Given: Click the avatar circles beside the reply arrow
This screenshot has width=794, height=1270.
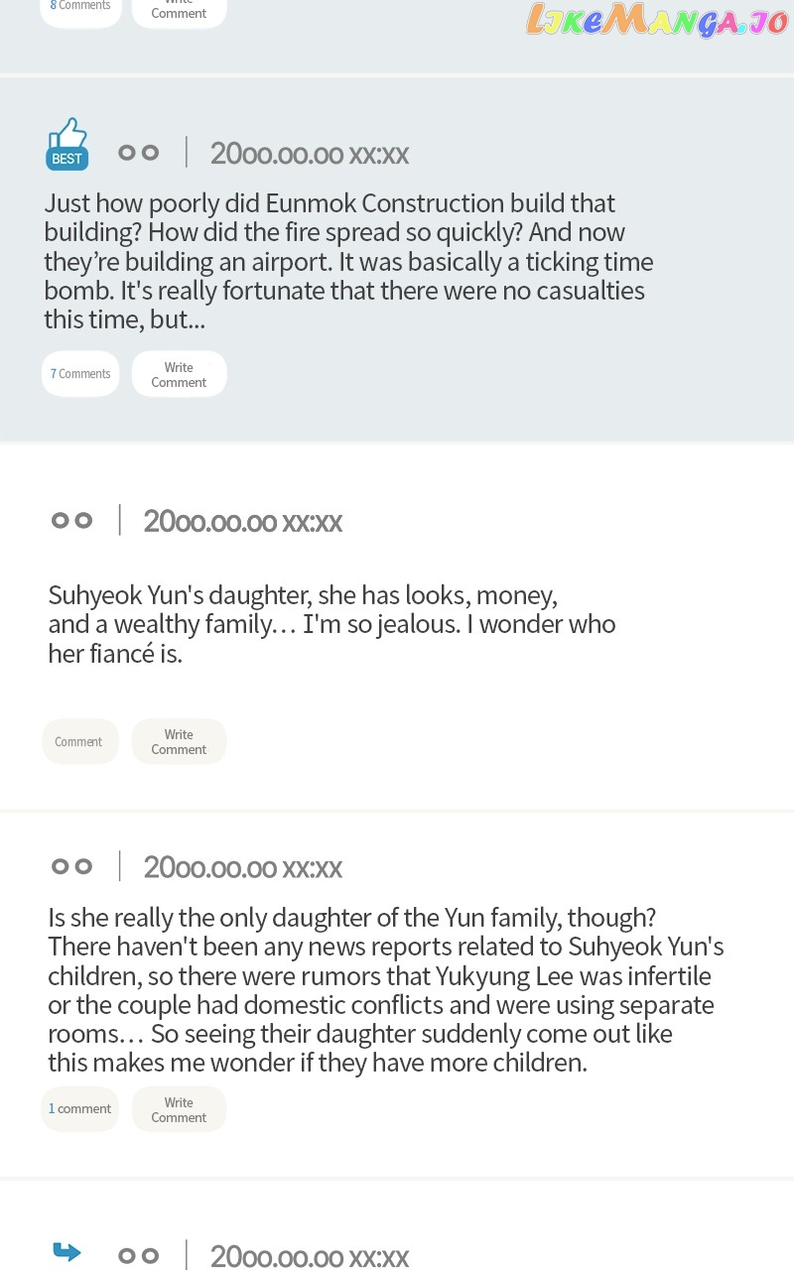Looking at the screenshot, I should (x=138, y=1256).
